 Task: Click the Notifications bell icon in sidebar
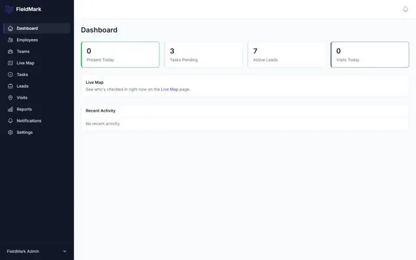10,121
